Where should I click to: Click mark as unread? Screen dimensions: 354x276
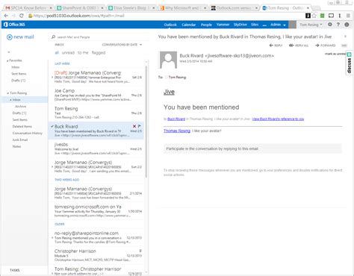(335, 54)
